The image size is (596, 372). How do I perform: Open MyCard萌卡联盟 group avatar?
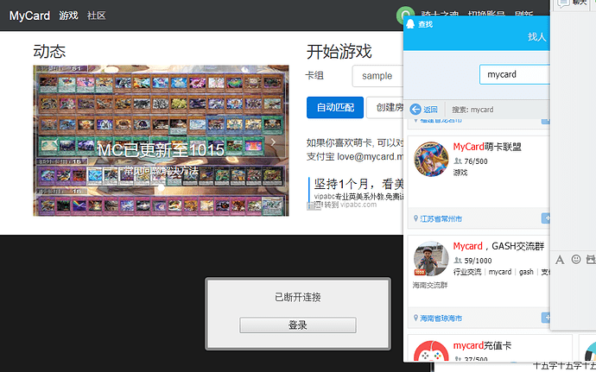click(x=431, y=159)
